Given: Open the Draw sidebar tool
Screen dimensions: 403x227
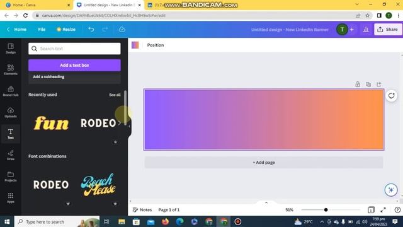Looking at the screenshot, I should coord(11,155).
